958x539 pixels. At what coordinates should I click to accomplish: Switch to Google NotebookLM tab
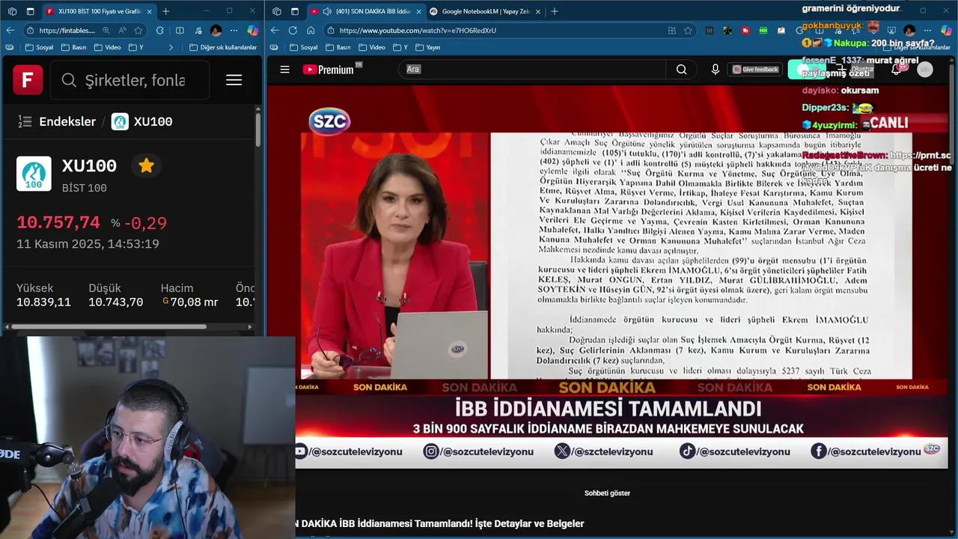485,11
